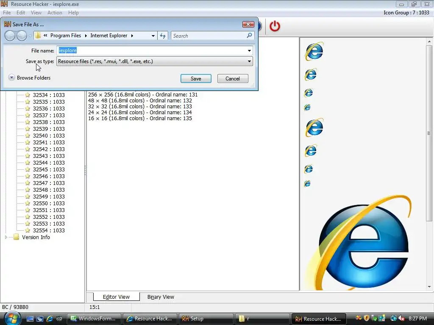The height and width of the screenshot is (325, 434).
Task: Click the Show Desktop quick launch icon
Action: (30, 319)
